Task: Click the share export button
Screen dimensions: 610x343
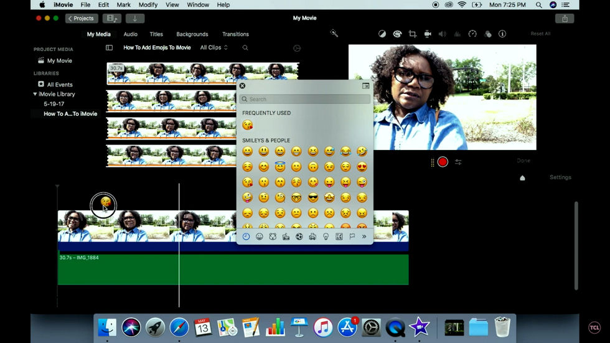Action: [x=565, y=18]
